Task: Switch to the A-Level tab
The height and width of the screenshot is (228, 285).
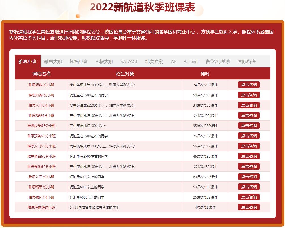Action: 191,61
